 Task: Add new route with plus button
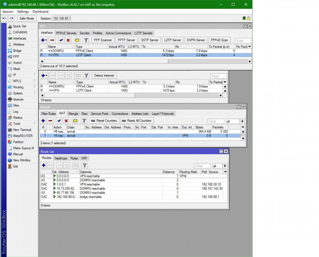coord(43,165)
